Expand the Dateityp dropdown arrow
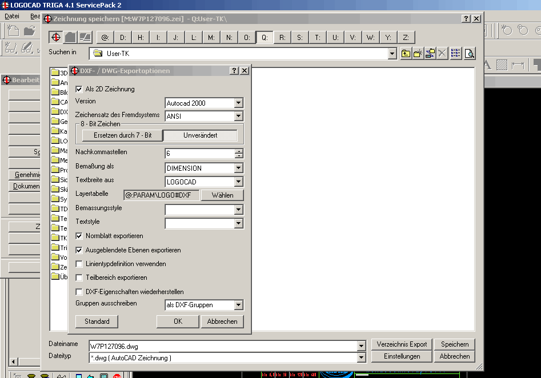 coord(361,357)
